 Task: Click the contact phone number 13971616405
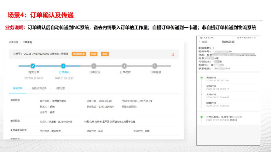pyautogui.click(x=105, y=107)
